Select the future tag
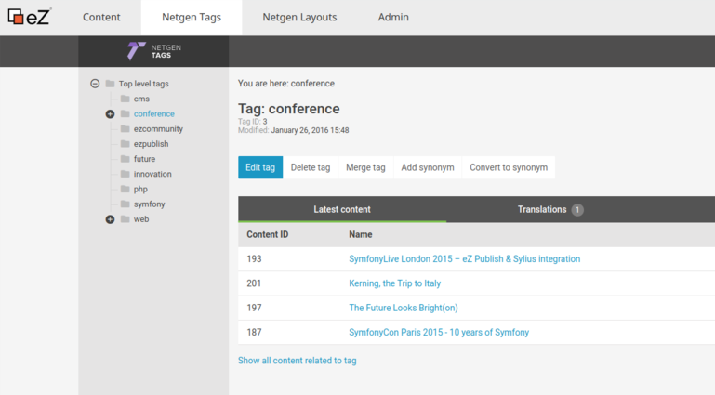The width and height of the screenshot is (715, 395). tap(144, 159)
